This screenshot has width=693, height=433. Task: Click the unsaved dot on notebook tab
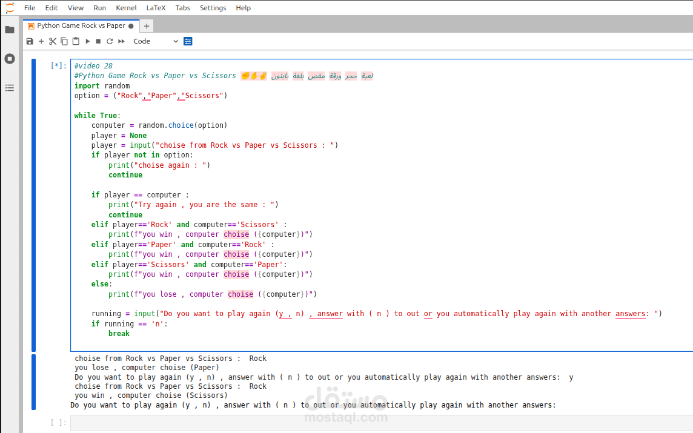[131, 26]
